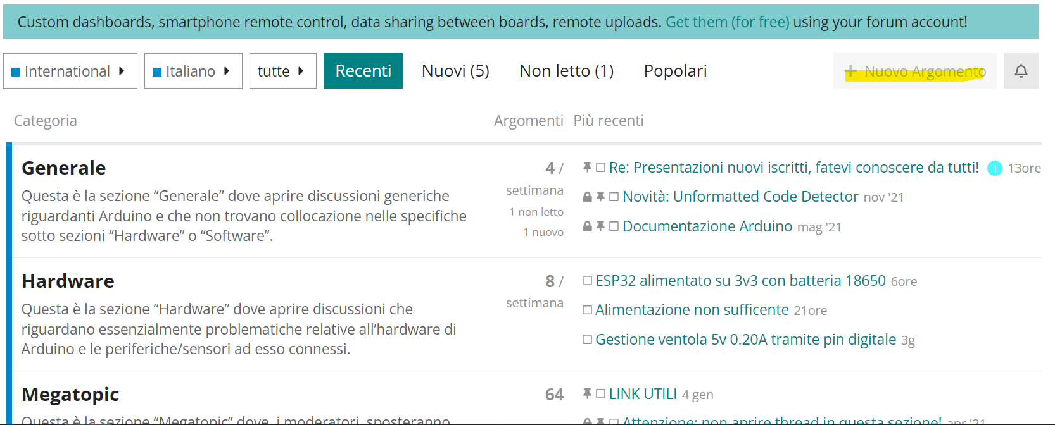Tick checkbox beside ESP32 alimentato topic
Screen dimensions: 1055x425
[587, 281]
